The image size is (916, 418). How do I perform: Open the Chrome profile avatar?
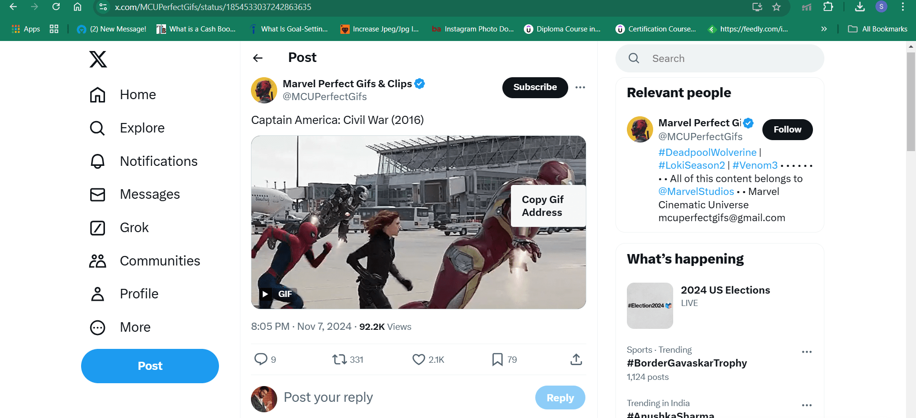[x=881, y=7]
